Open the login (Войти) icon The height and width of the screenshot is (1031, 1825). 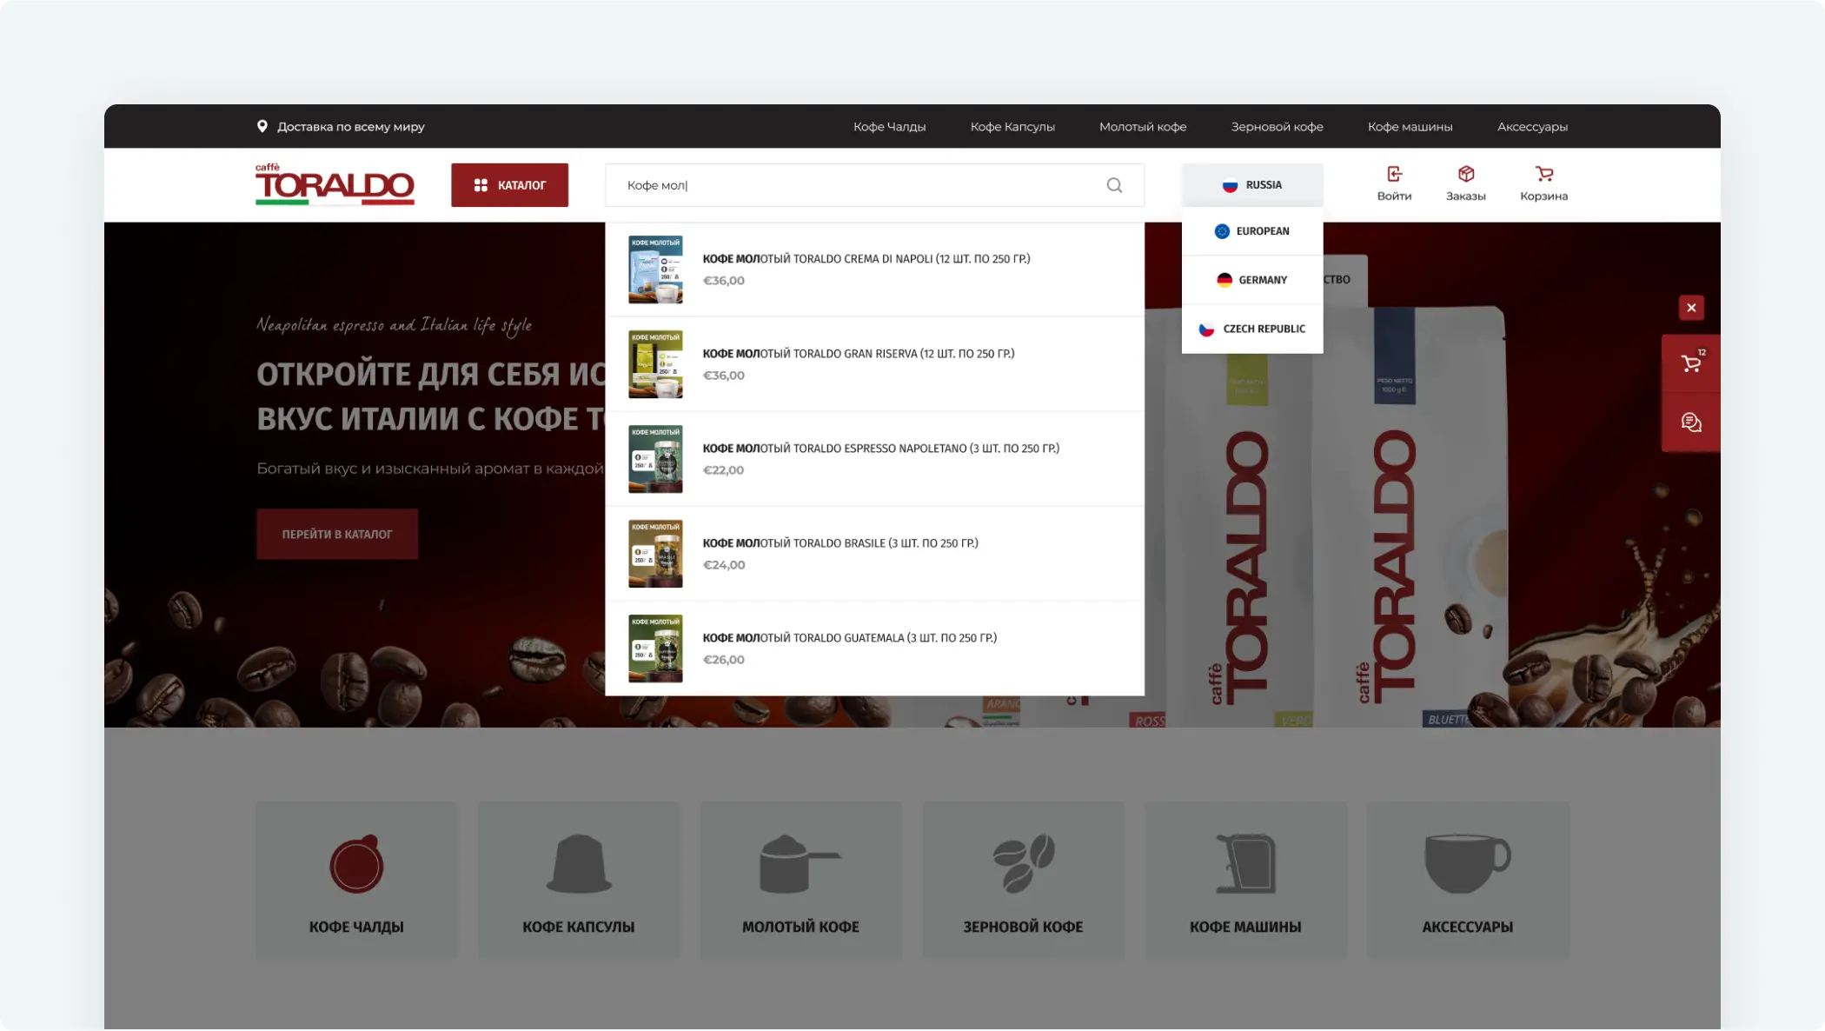[1394, 175]
